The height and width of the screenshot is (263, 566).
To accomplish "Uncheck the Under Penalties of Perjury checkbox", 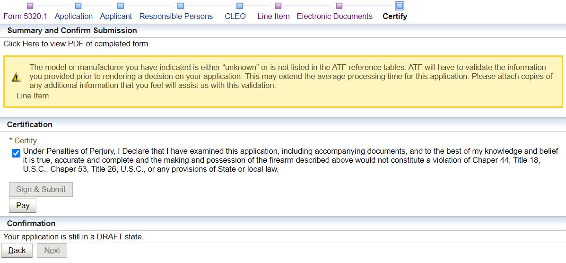I will pyautogui.click(x=16, y=154).
